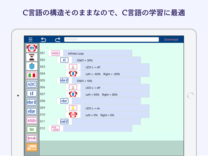This screenshot has height=156, width=208.
Task: Click the else icon on line 008
Action: click(64, 101)
